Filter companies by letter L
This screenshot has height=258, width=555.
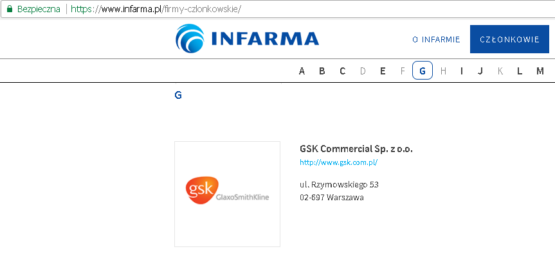click(x=520, y=71)
